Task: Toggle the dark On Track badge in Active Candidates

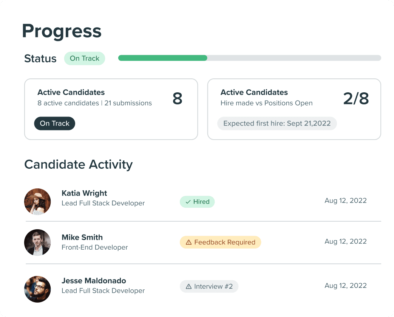Action: point(54,123)
